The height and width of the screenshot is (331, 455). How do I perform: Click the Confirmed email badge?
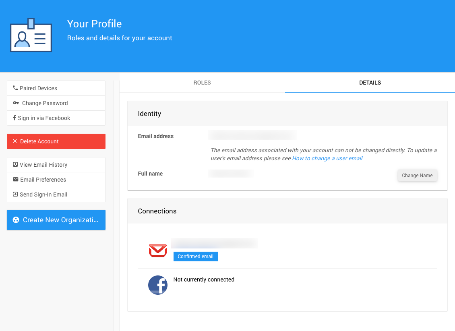(196, 257)
